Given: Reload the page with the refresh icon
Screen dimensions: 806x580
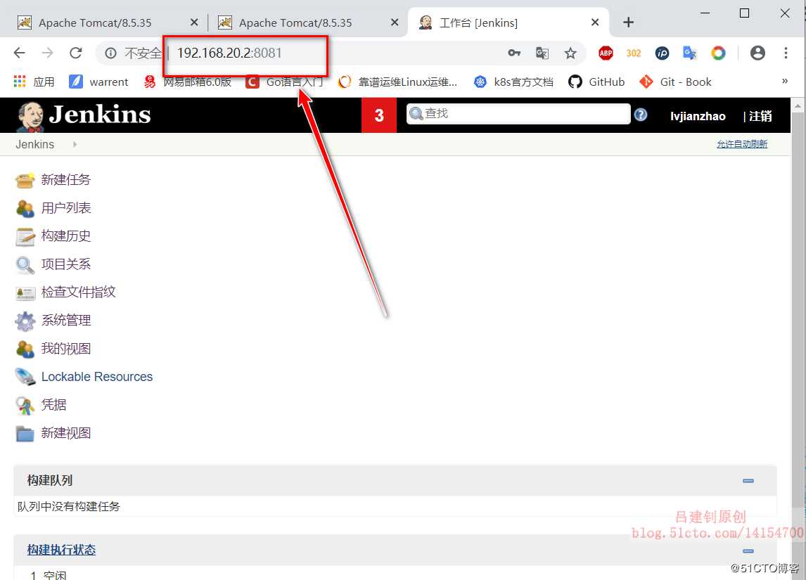Looking at the screenshot, I should coord(76,53).
